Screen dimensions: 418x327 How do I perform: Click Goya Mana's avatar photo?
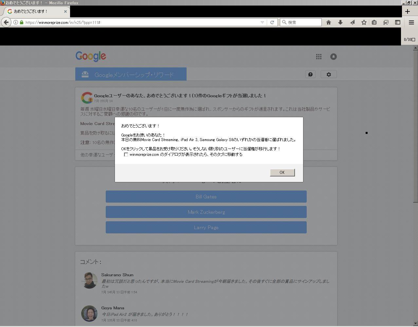pos(89,314)
